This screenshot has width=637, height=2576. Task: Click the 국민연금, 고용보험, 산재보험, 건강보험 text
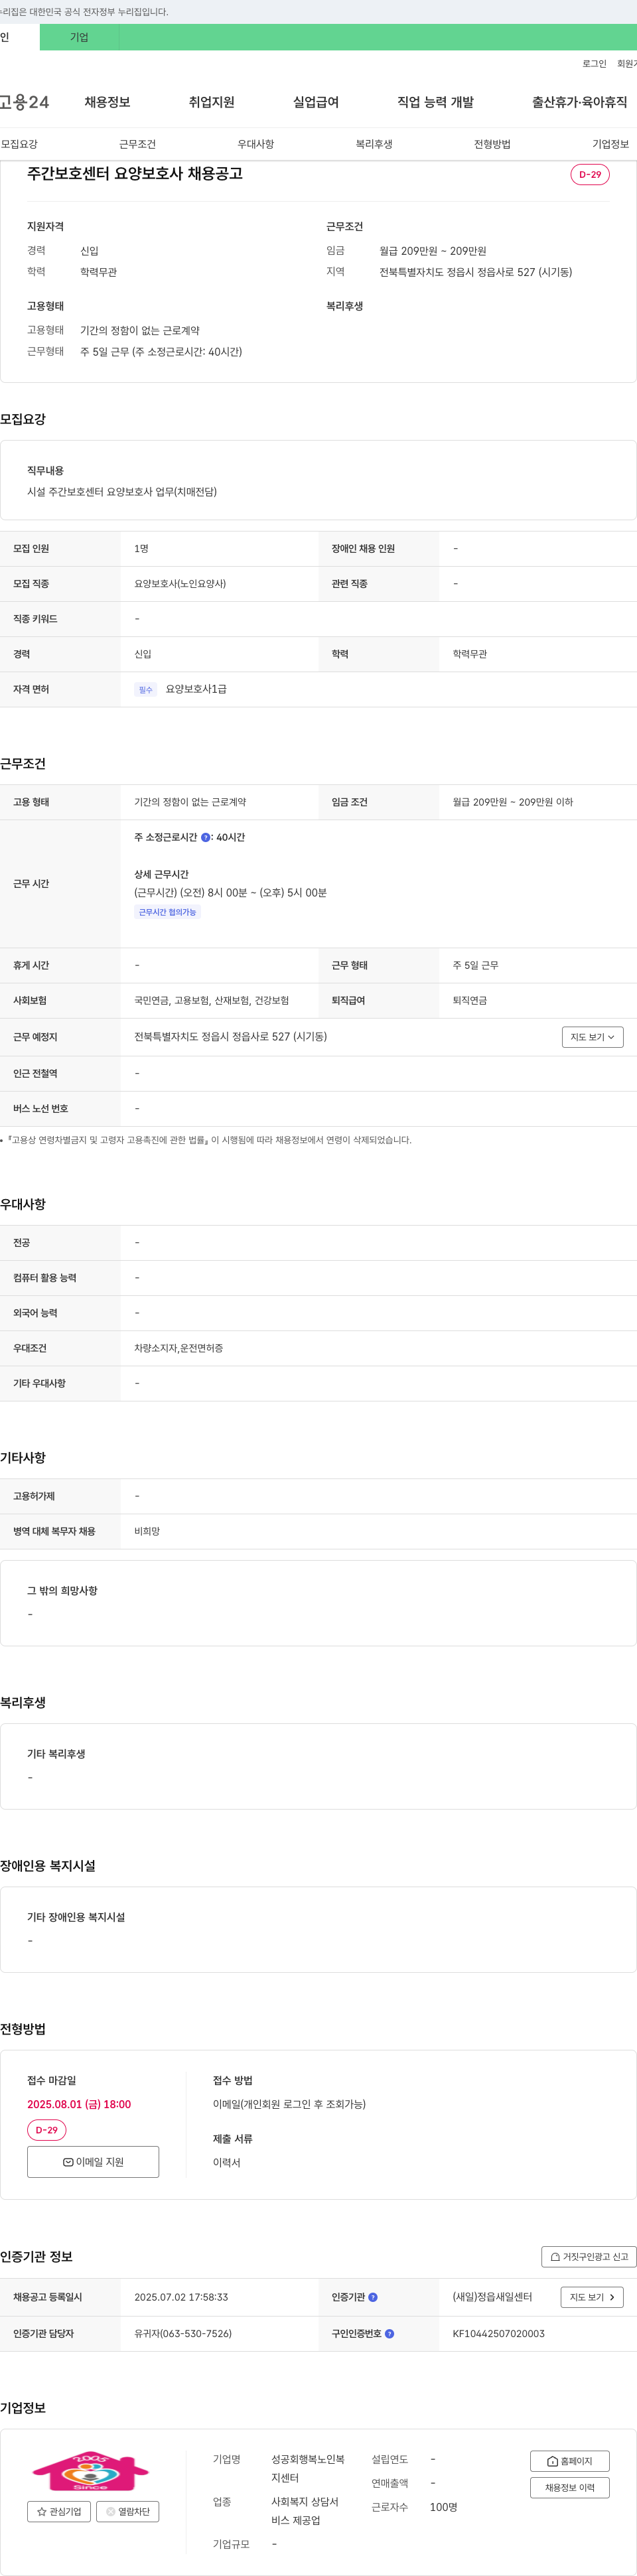click(x=211, y=1000)
